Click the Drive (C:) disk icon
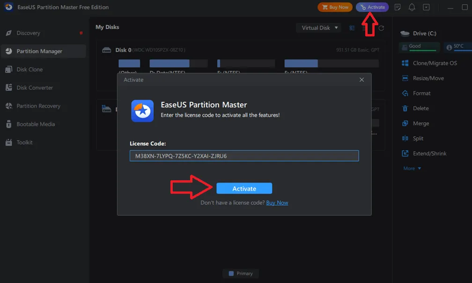This screenshot has width=472, height=283. pyautogui.click(x=405, y=33)
